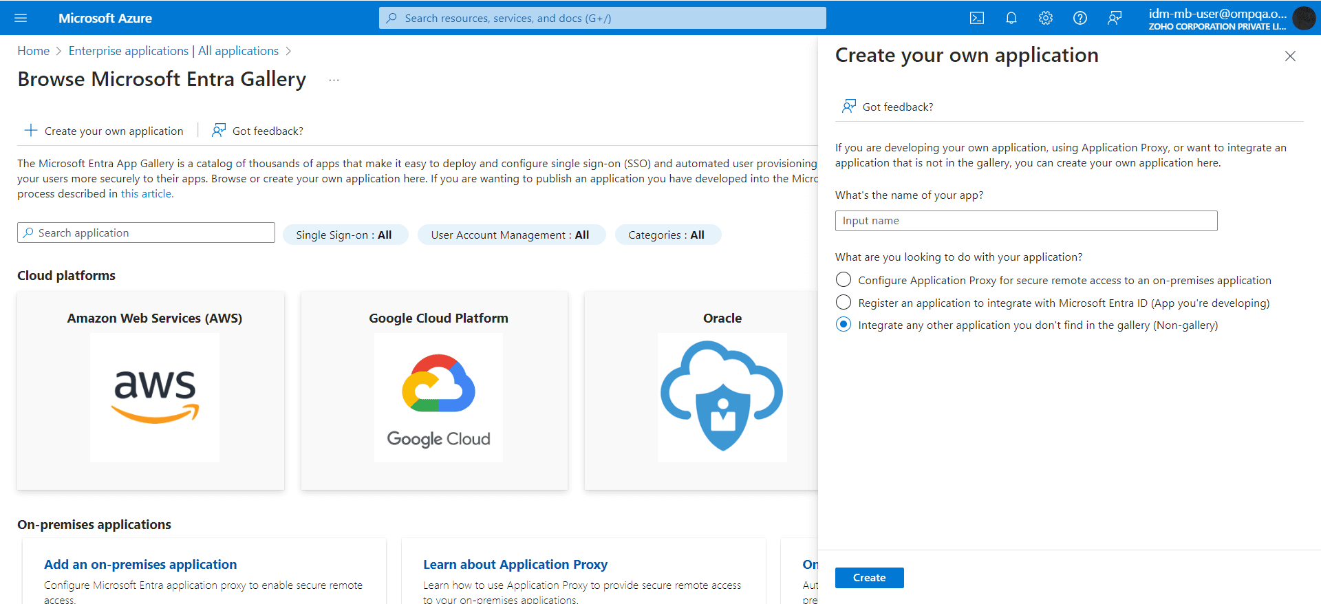Click the app name input field
The width and height of the screenshot is (1321, 604).
pos(1025,221)
